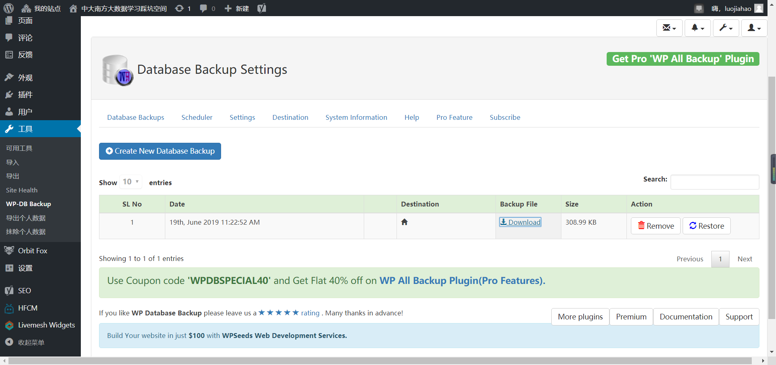Viewport: 776px width, 365px height.
Task: Open the envelope dropdown button
Action: [669, 28]
